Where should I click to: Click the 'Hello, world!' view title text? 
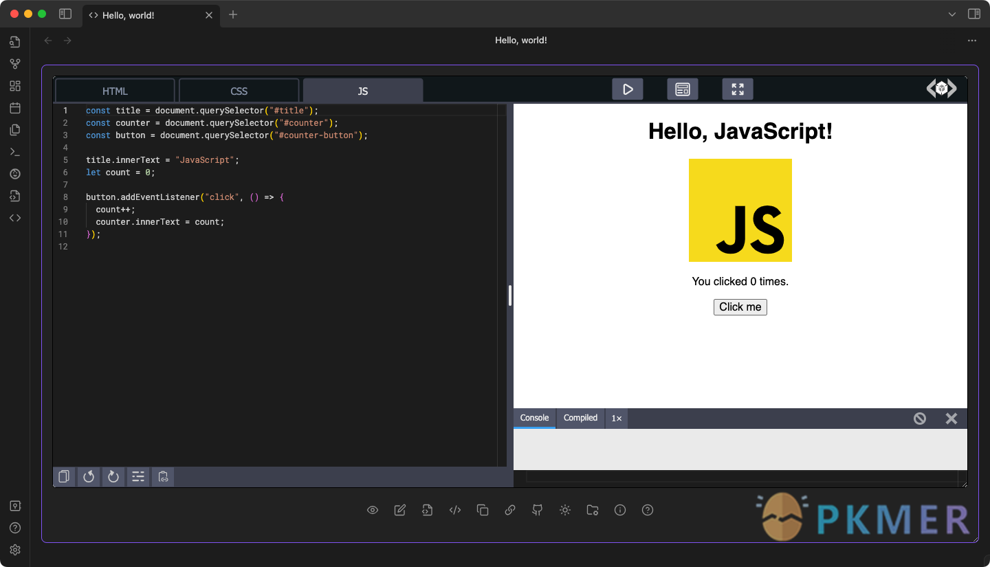521,41
